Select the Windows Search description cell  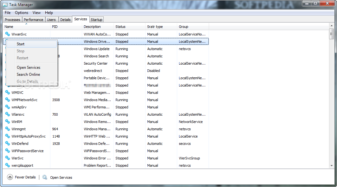(x=96, y=56)
